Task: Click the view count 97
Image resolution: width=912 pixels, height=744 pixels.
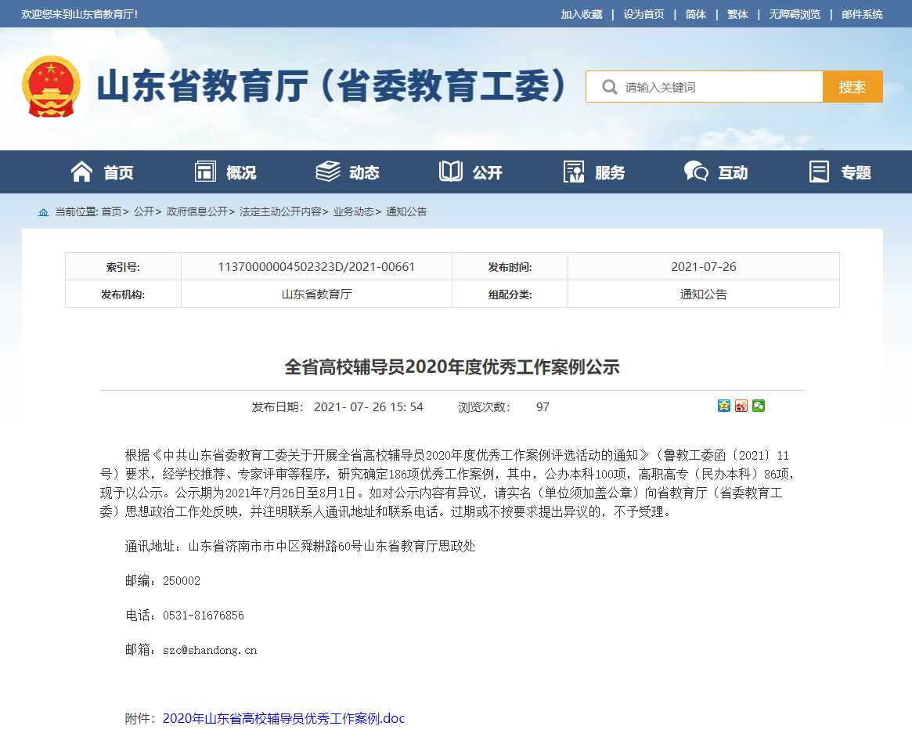Action: coord(543,407)
